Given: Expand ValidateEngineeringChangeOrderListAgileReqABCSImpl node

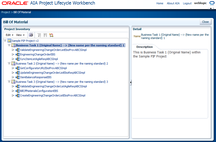Looking at the screenshot, I should click(x=13, y=86).
